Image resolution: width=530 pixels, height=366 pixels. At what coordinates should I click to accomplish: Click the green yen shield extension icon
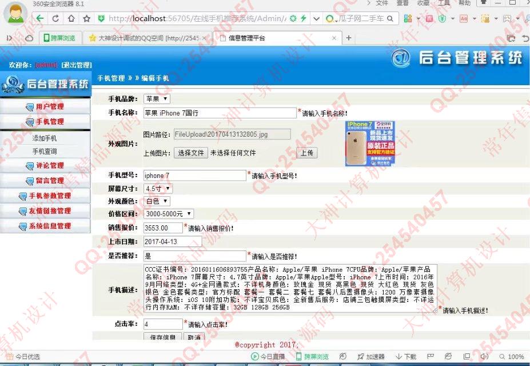[x=442, y=19]
